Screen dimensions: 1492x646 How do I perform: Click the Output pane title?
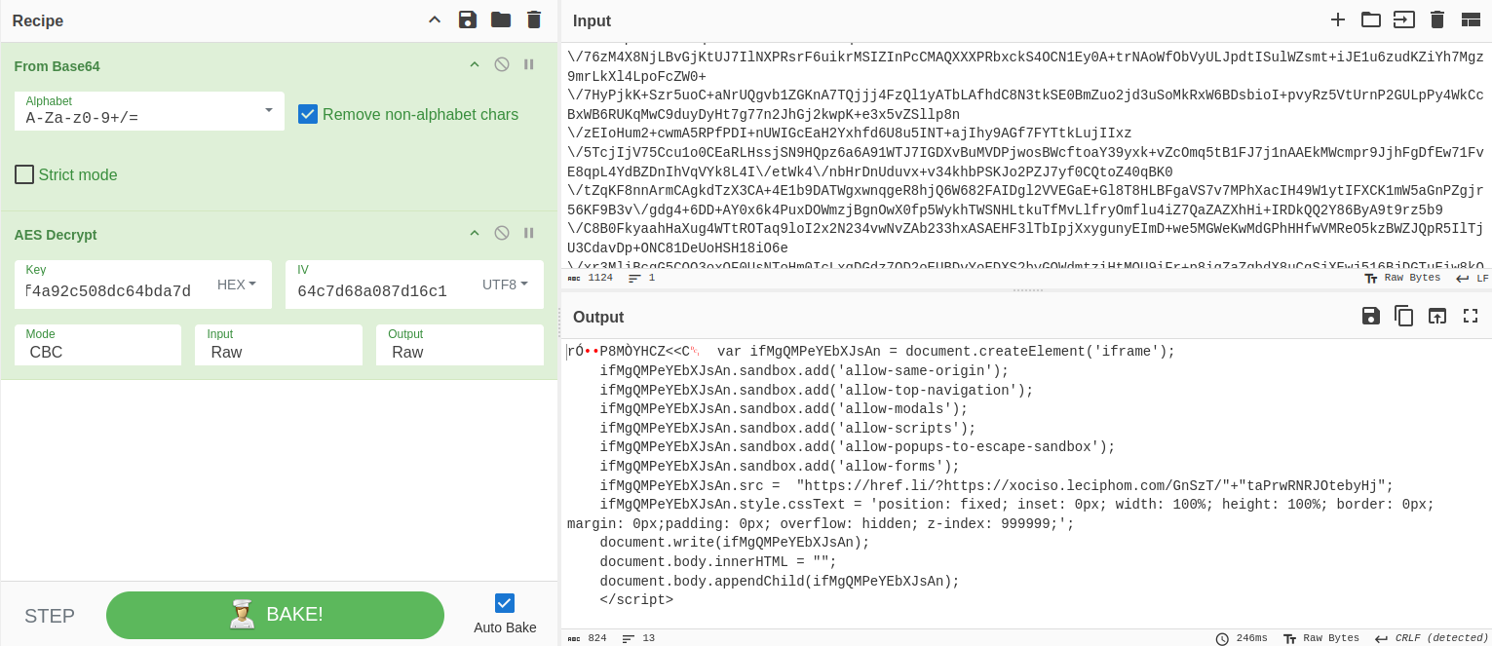[x=598, y=317]
